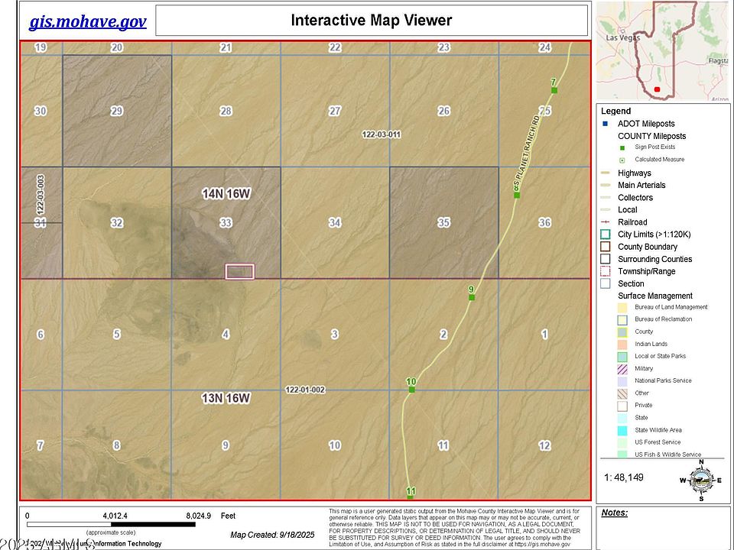Click the Bureau of Land Management color swatch
This screenshot has width=734, height=550.
click(x=622, y=308)
